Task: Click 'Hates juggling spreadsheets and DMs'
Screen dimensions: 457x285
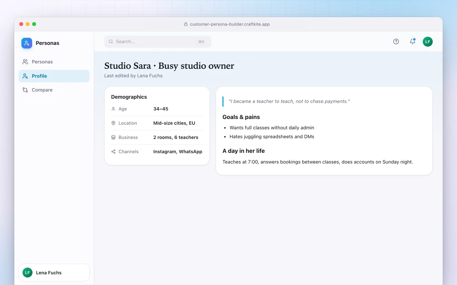Action: pos(272,136)
